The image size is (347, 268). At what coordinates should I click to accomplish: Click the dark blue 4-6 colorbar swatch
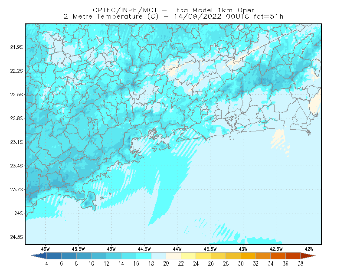54,255
